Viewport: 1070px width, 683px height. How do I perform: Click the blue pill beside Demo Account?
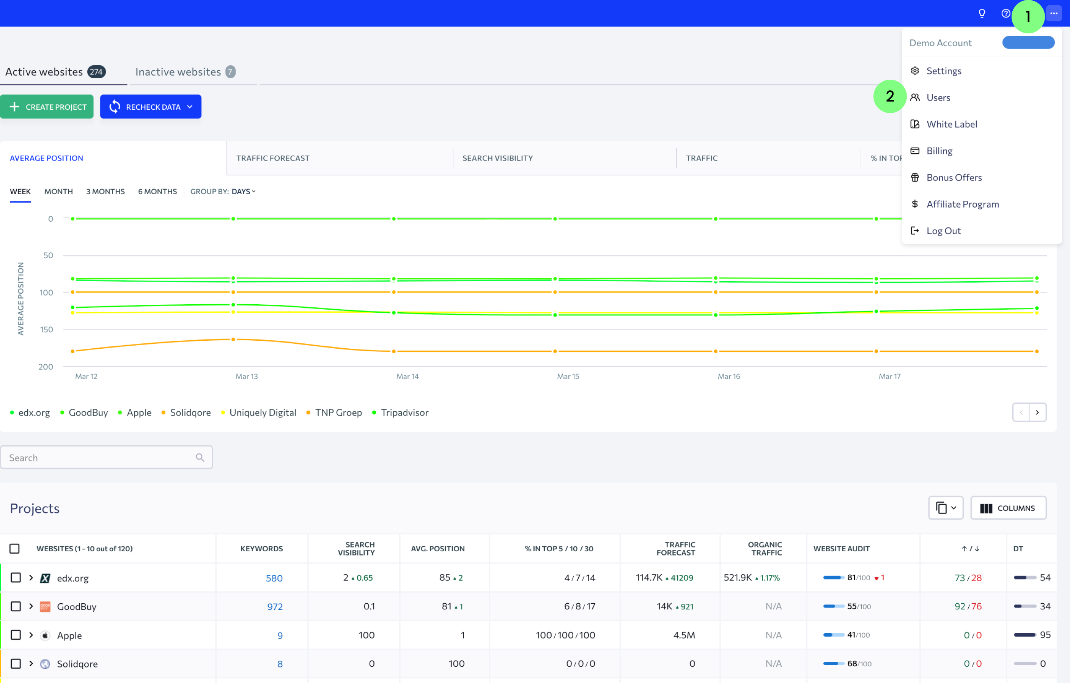point(1028,42)
